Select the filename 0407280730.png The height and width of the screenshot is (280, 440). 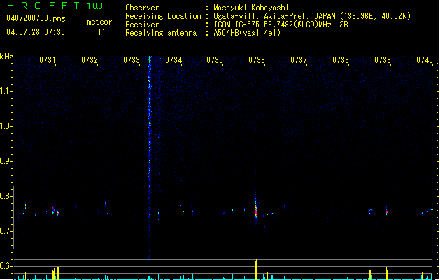point(36,18)
